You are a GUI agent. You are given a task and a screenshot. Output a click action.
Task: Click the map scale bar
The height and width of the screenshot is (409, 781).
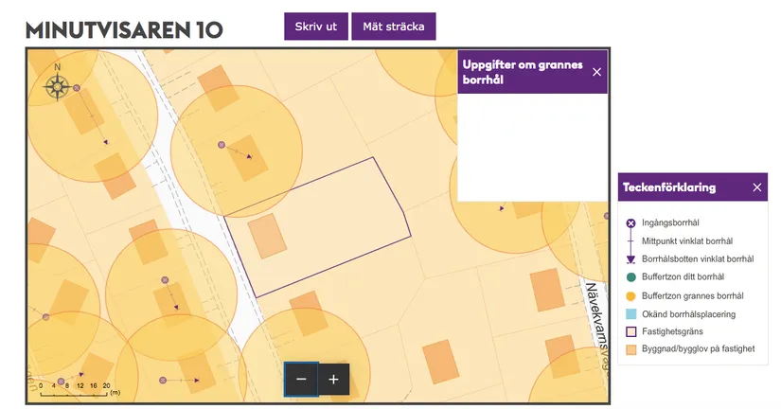click(74, 394)
